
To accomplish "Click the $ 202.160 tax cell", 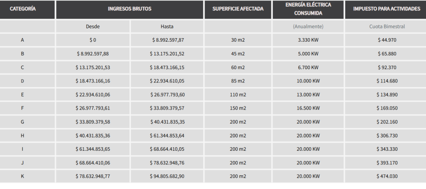I will (387, 122).
